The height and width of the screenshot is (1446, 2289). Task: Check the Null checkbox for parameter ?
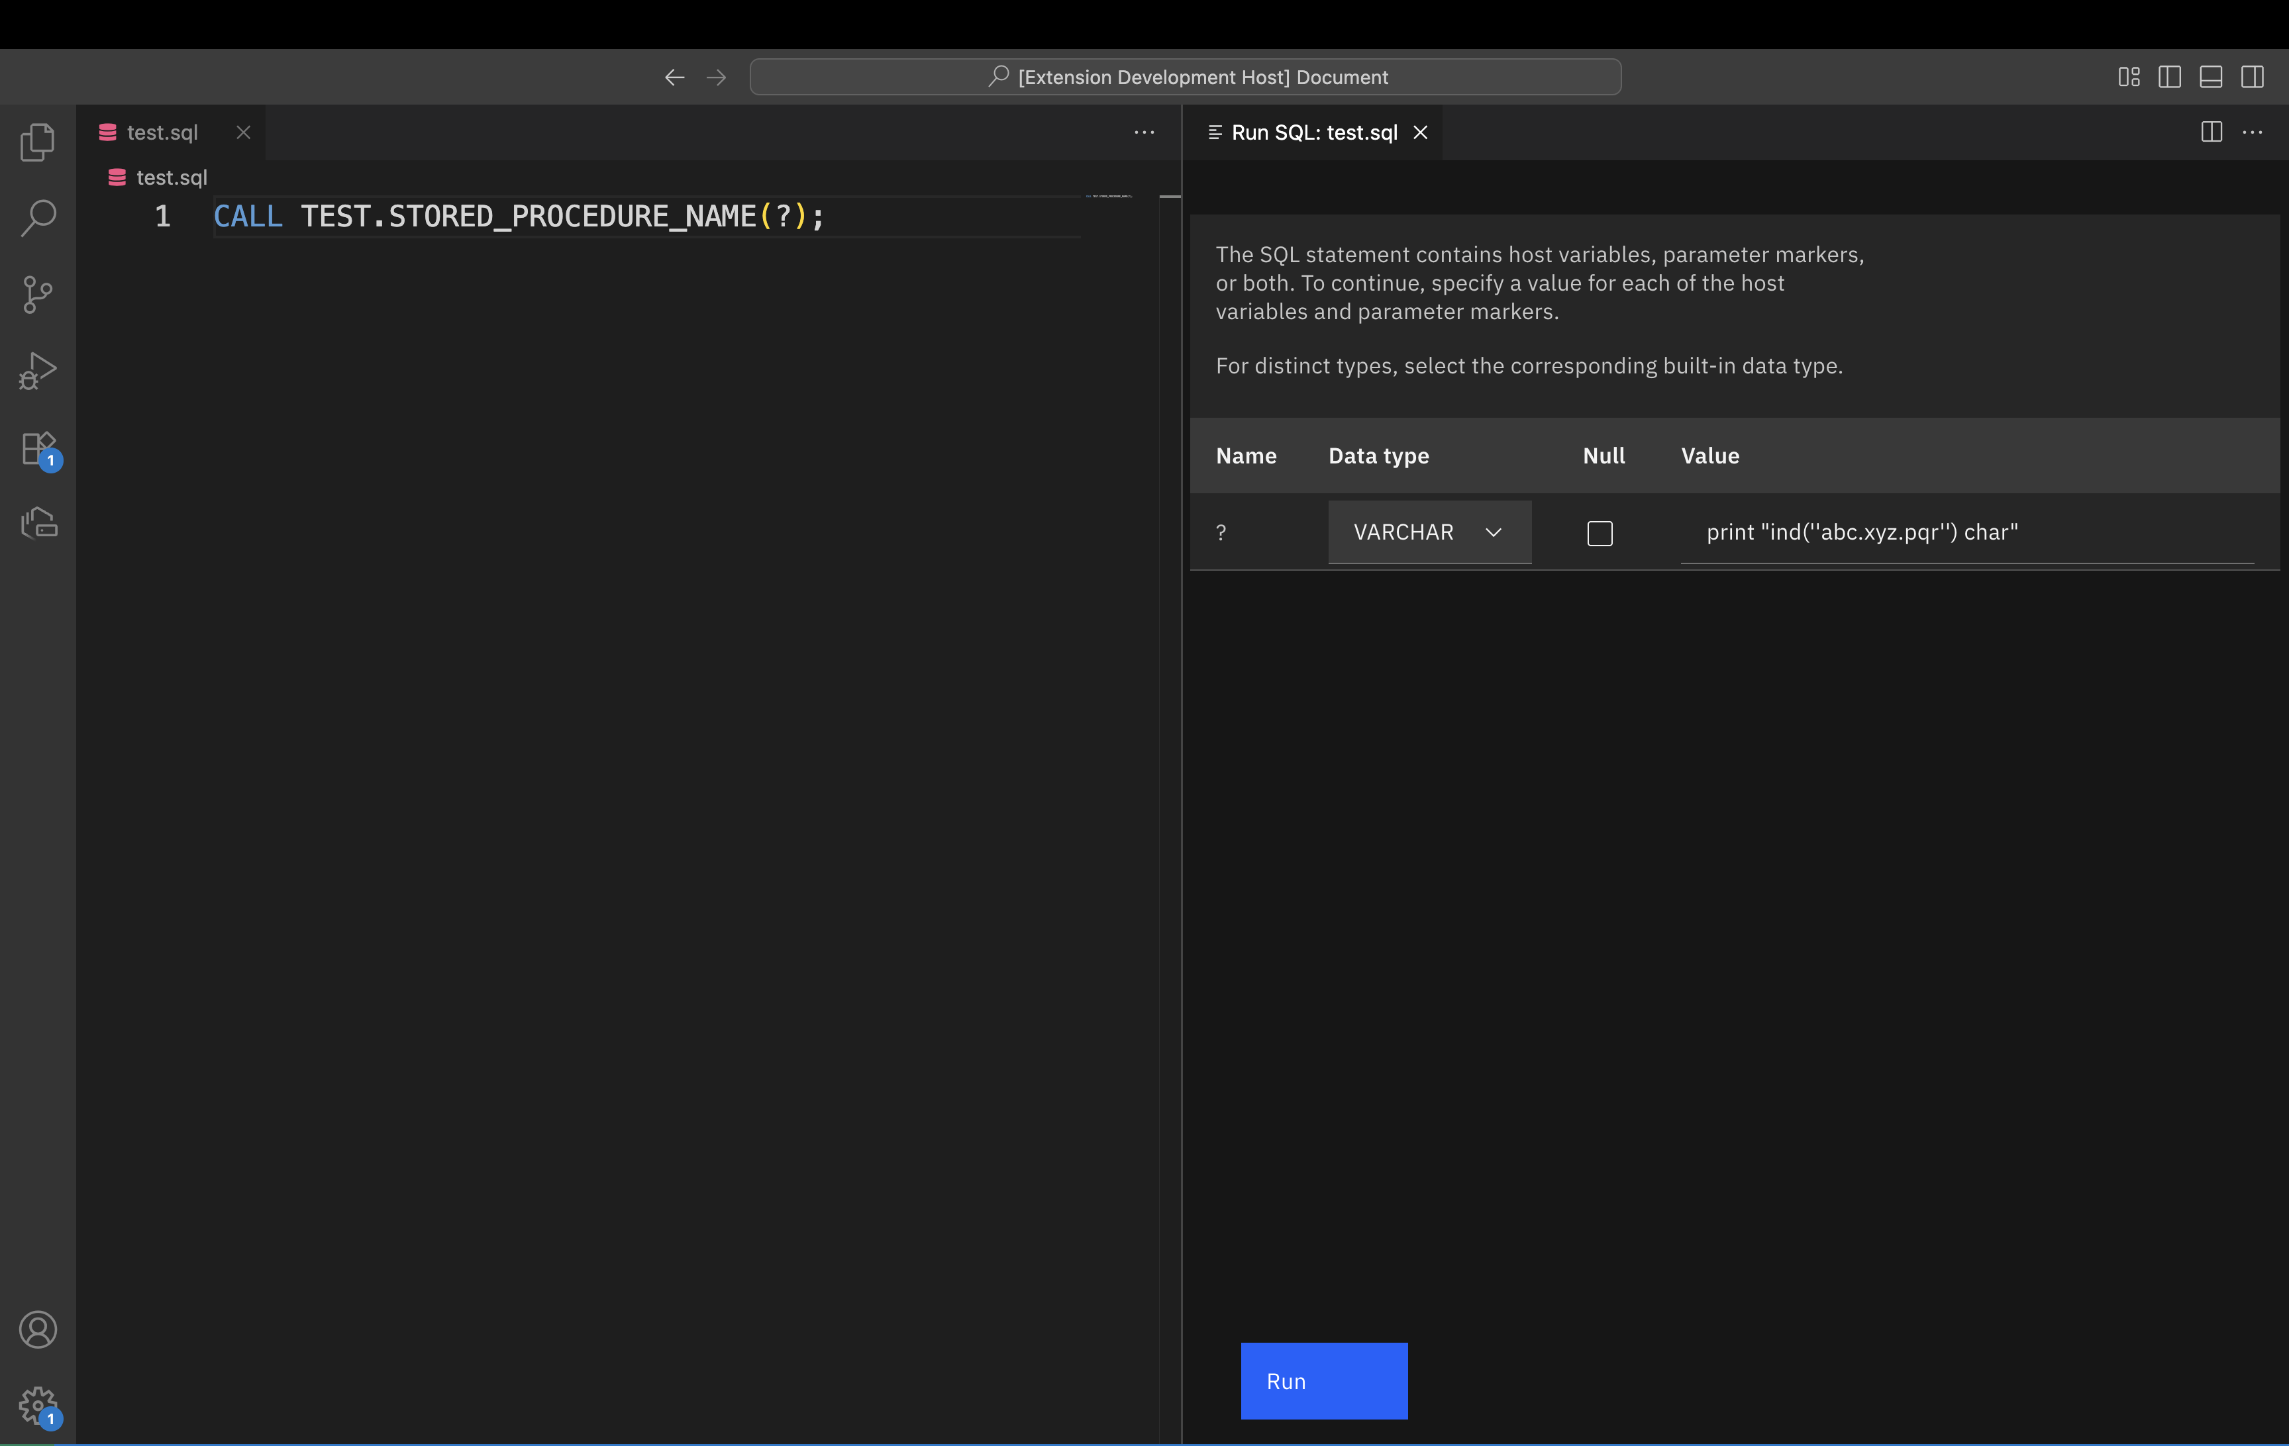coord(1600,533)
